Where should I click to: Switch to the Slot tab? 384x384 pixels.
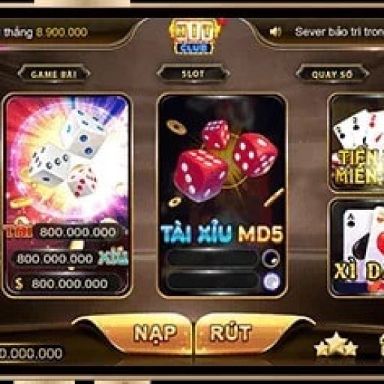[x=193, y=73]
